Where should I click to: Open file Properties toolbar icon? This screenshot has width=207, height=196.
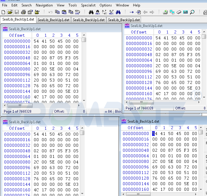30,12
